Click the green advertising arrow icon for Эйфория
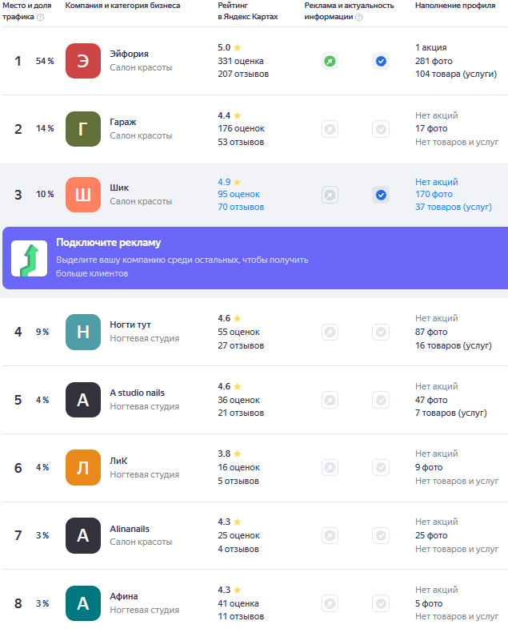The height and width of the screenshot is (633, 508). click(330, 62)
